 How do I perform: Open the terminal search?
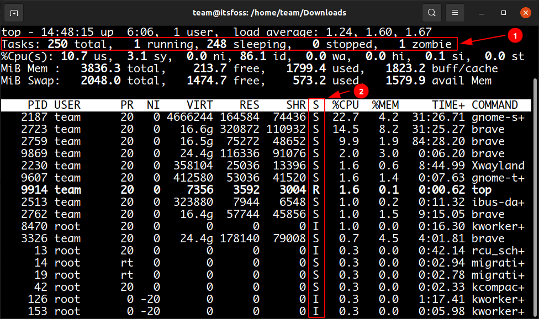pos(431,12)
